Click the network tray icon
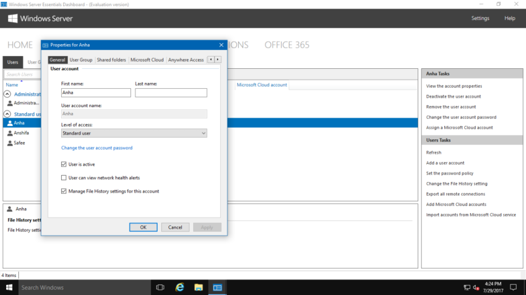Screen dimensions: 526x295 (466, 287)
